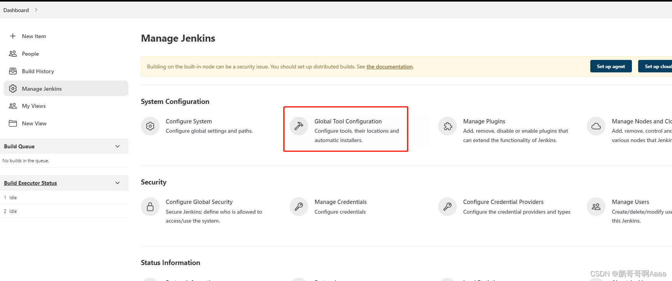Click executor 2 Idle row
The height and width of the screenshot is (281, 672).
[64, 211]
